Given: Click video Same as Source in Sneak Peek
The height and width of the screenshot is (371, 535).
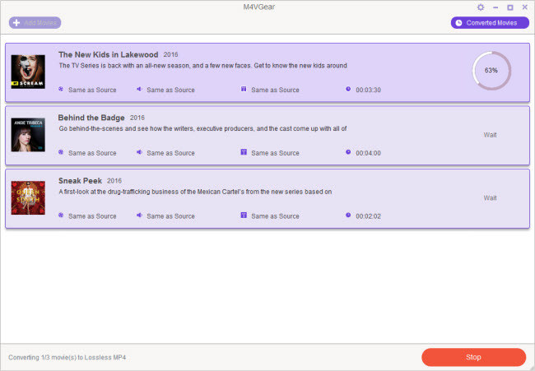Looking at the screenshot, I should [x=92, y=216].
